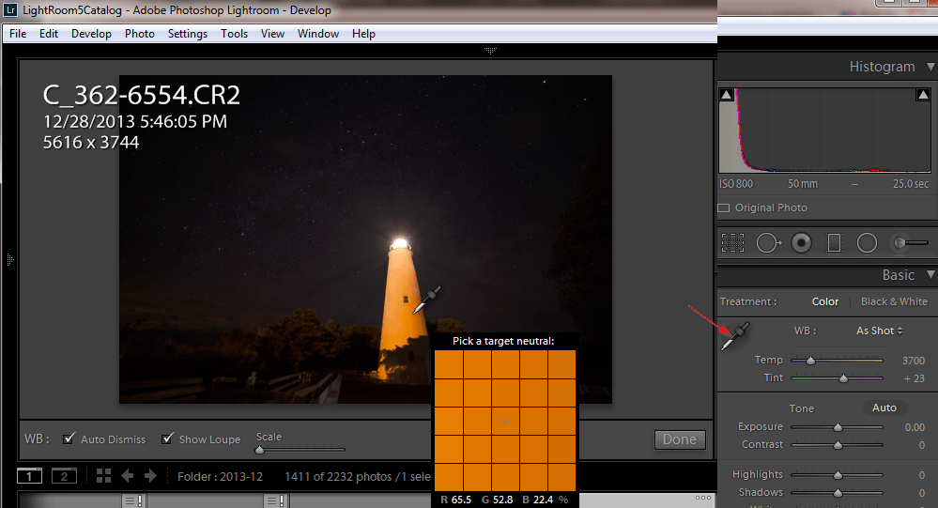Adjust the Exposure slider
Screen dimensions: 938x508
coord(837,427)
